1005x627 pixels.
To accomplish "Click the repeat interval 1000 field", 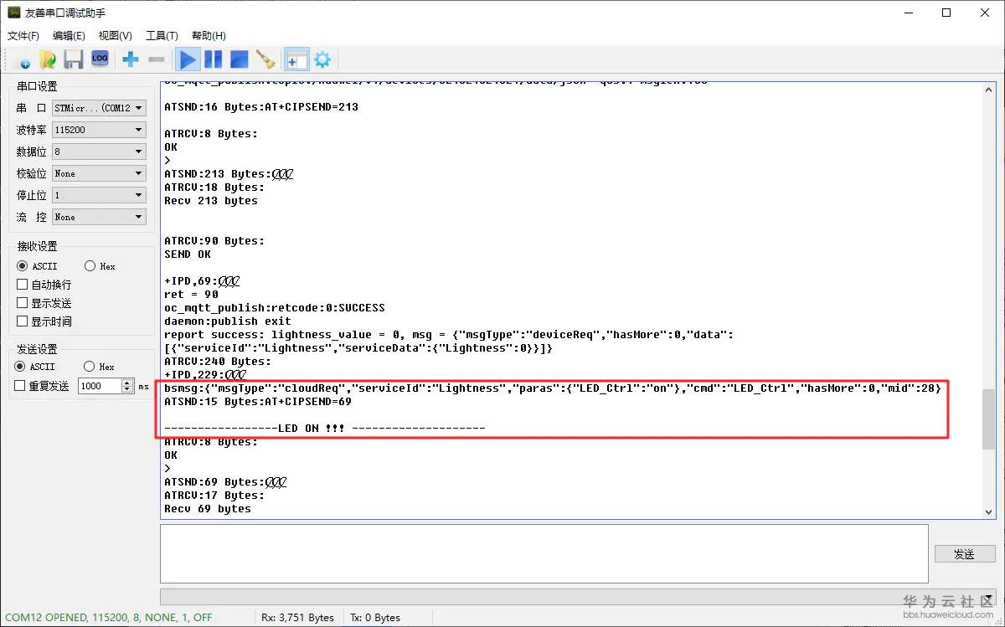I will point(100,386).
